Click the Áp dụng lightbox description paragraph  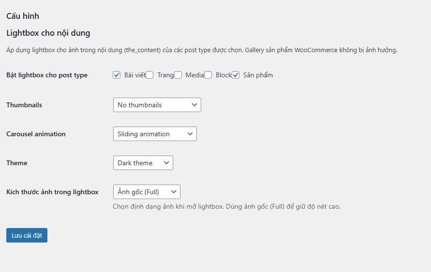[202, 50]
